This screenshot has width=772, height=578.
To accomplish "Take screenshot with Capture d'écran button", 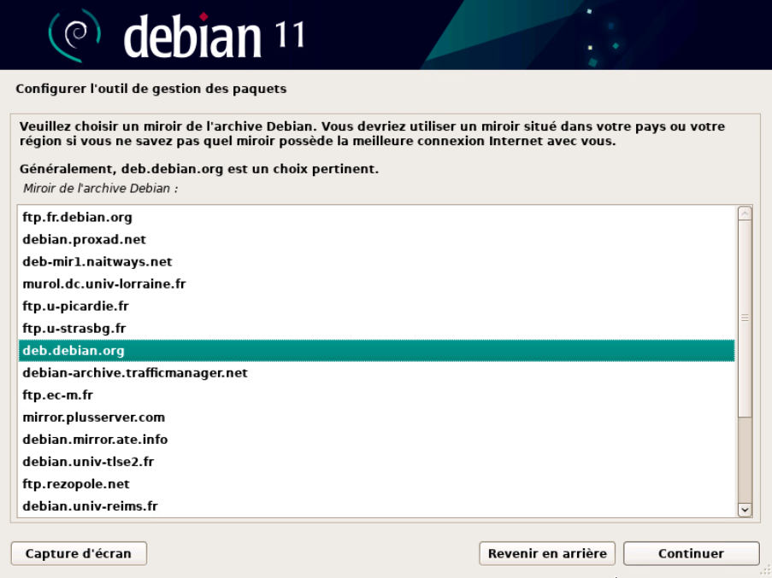I will (79, 553).
